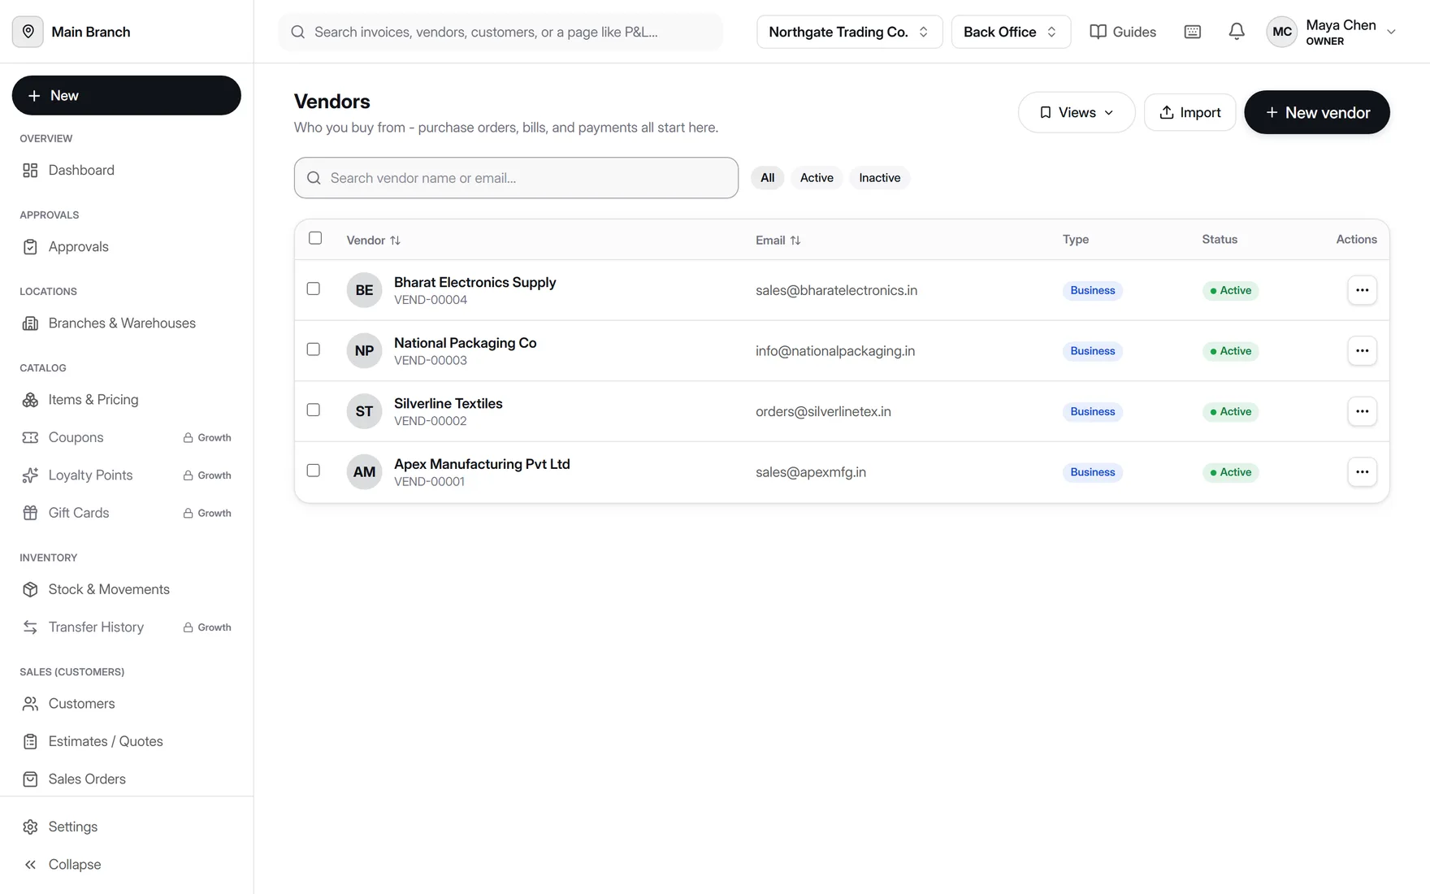Open notifications bell icon
The width and height of the screenshot is (1430, 894).
1236,32
